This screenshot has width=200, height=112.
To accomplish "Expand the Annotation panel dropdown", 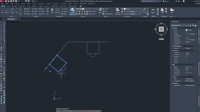I will [59, 16].
